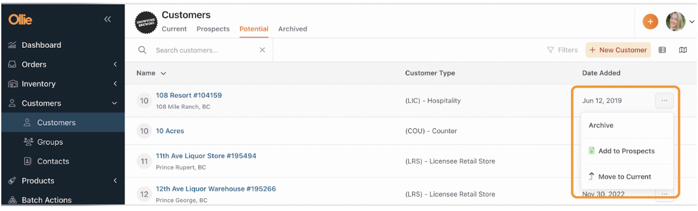Screen dimensions: 698x211
Task: Collapse sidebar with double chevron icon
Action: [x=108, y=19]
